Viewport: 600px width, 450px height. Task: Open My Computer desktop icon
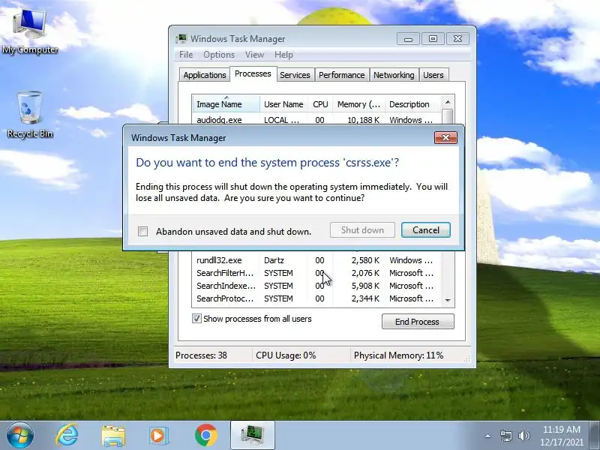click(29, 31)
